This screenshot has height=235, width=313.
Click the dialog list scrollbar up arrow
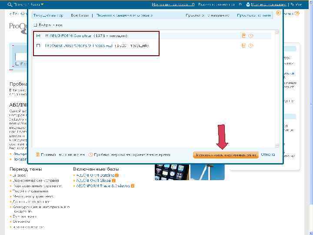pyautogui.click(x=276, y=32)
